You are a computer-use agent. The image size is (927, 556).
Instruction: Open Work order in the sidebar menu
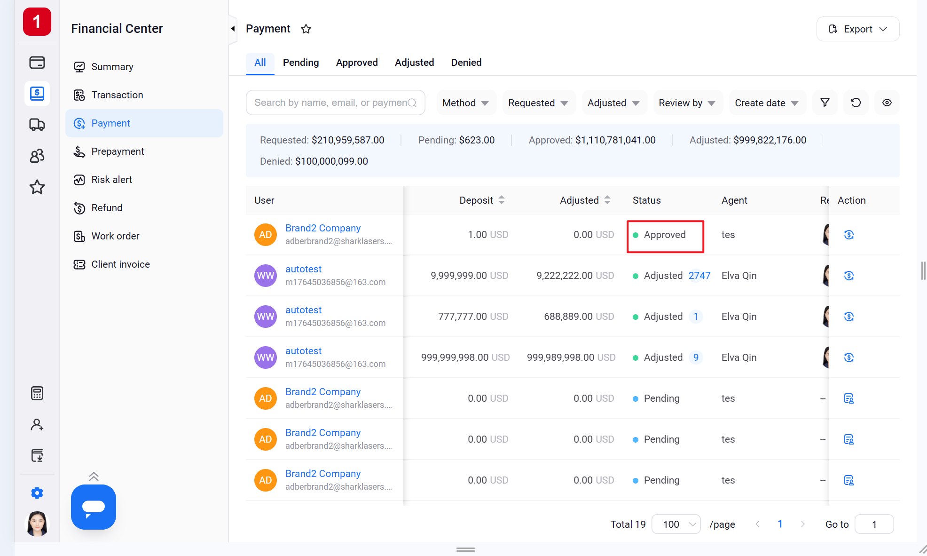144,236
